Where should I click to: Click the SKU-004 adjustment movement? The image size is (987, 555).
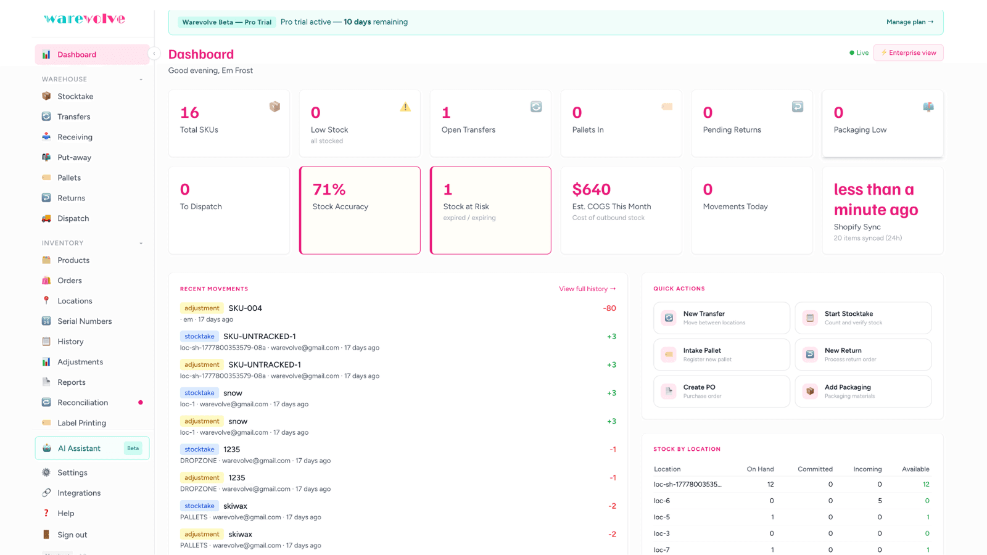click(x=398, y=313)
